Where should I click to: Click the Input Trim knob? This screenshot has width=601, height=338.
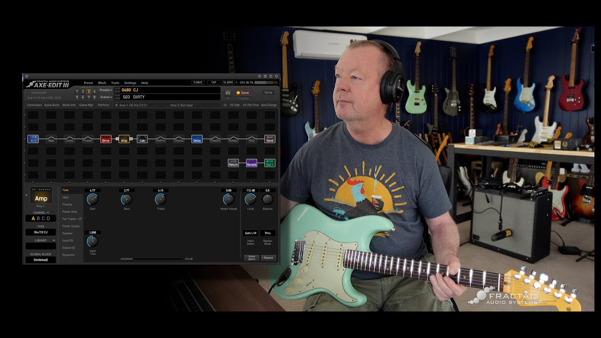[92, 241]
